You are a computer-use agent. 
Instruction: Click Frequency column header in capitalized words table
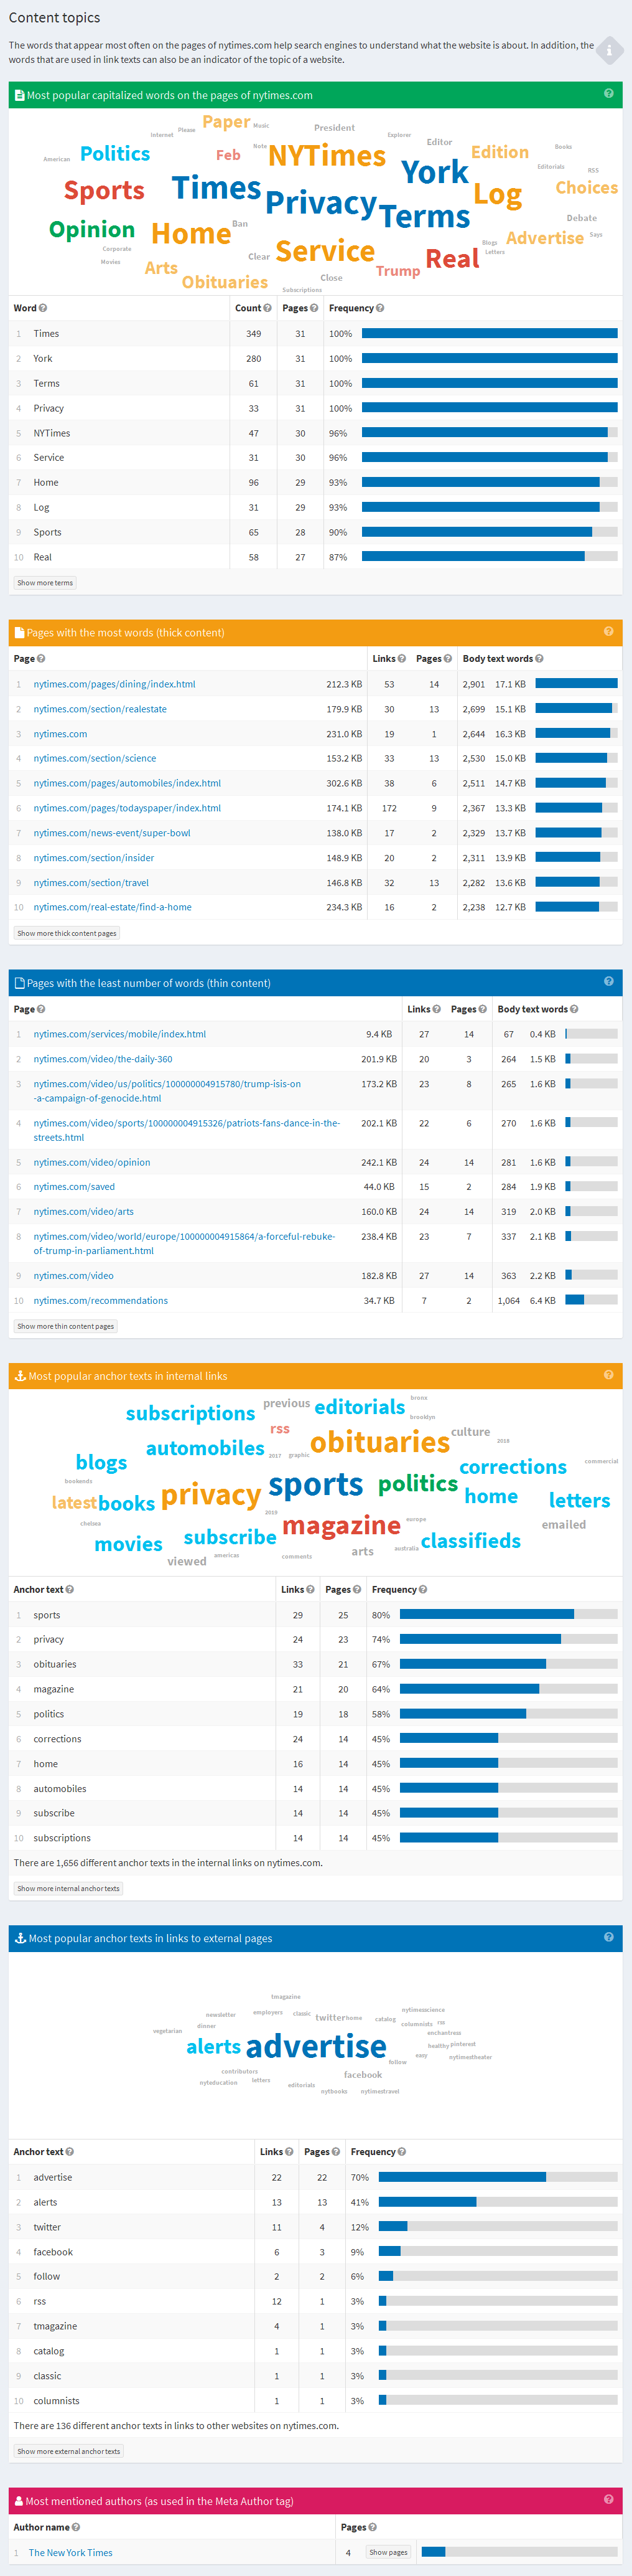coord(351,308)
